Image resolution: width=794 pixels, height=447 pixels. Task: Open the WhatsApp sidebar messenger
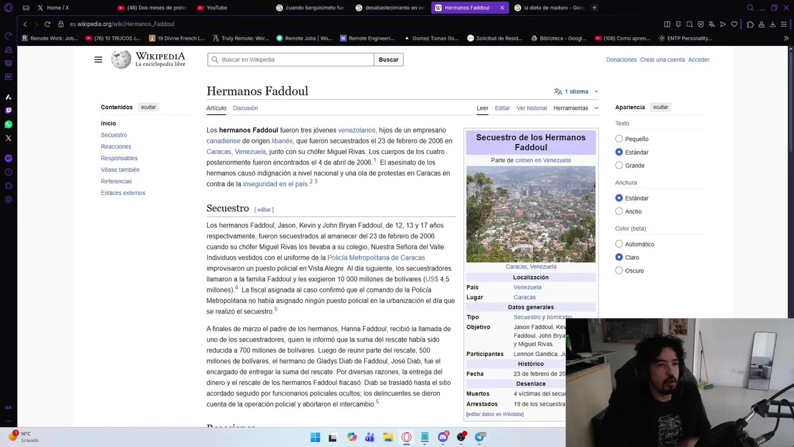click(x=8, y=124)
